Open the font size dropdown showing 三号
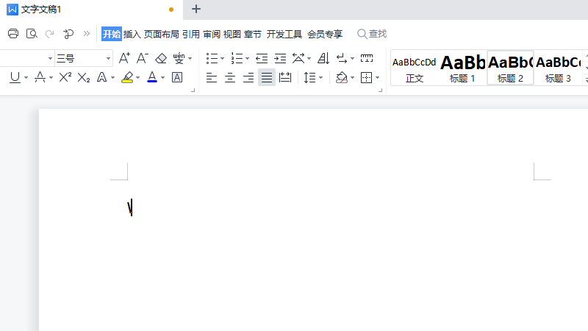 108,58
